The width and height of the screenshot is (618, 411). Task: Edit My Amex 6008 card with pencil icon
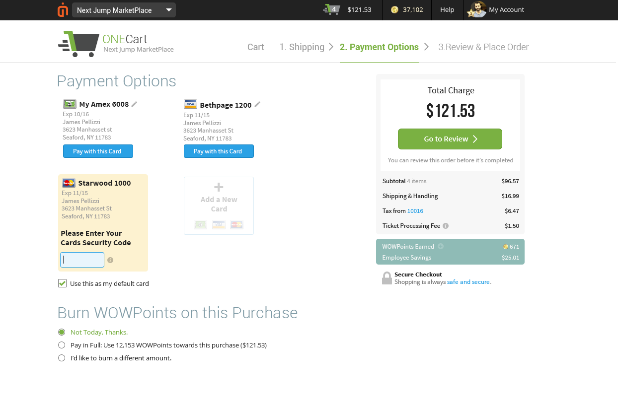134,104
